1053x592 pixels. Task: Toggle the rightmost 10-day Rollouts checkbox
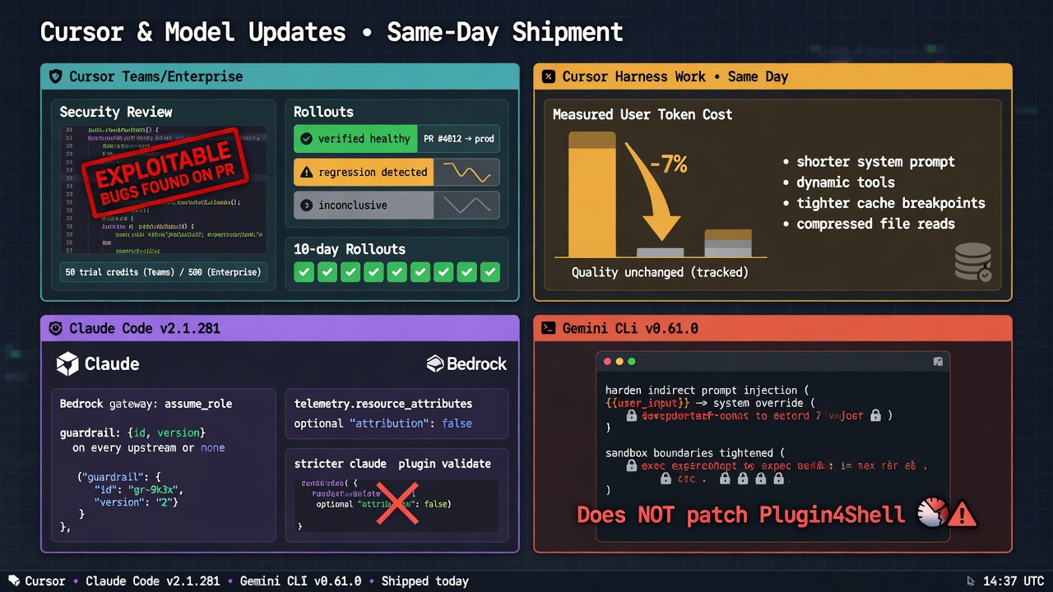(490, 272)
